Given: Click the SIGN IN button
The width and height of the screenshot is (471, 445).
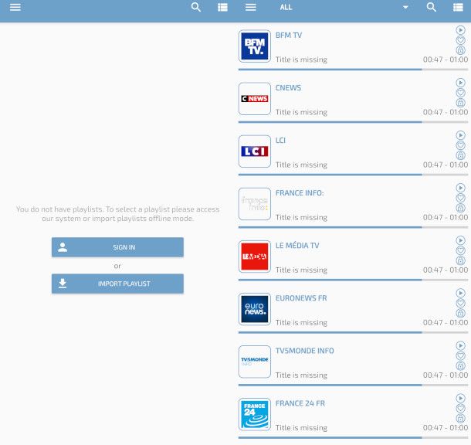Looking at the screenshot, I should pyautogui.click(x=117, y=247).
